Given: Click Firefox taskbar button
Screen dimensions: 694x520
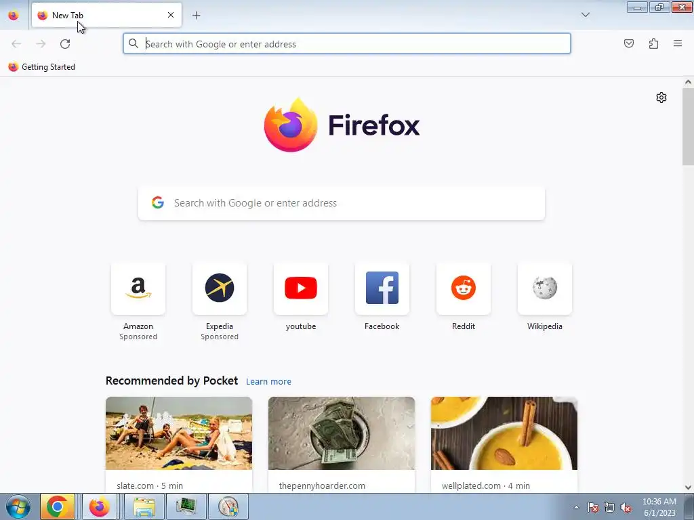Looking at the screenshot, I should pyautogui.click(x=100, y=506).
